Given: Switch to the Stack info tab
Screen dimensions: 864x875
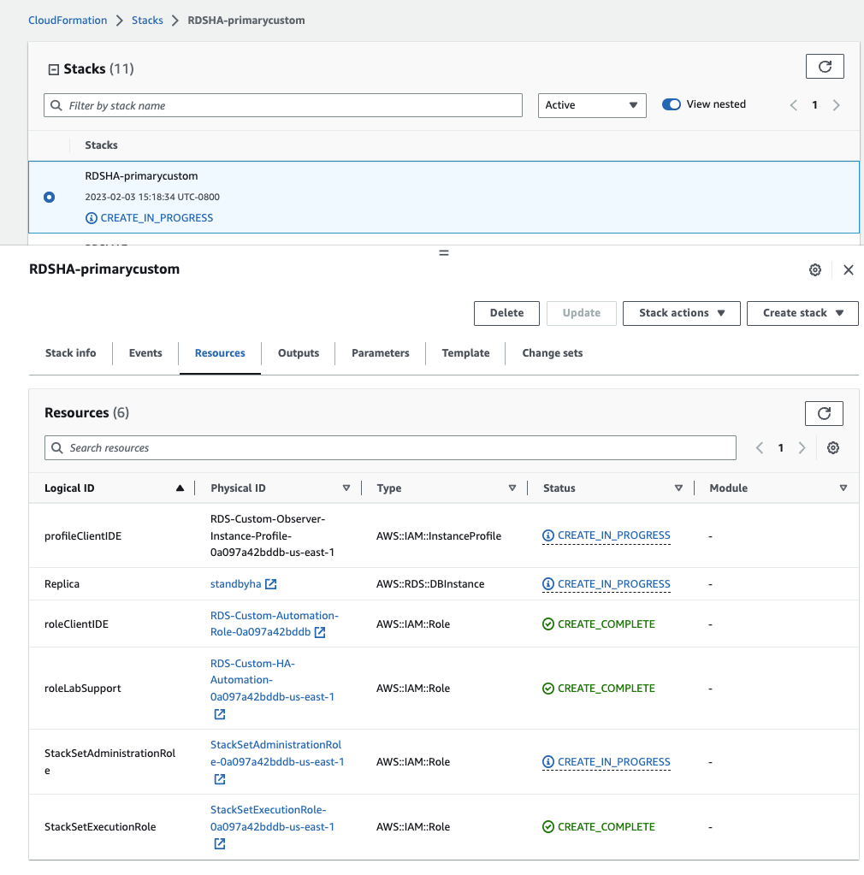Looking at the screenshot, I should (70, 353).
